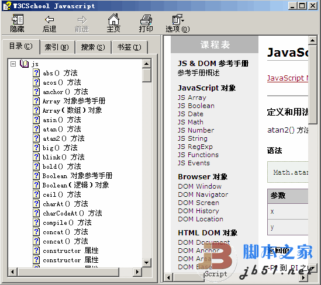This screenshot has height=285, width=321.
Task: Click the help icon beside abs() 方法
Action: [x=36, y=73]
